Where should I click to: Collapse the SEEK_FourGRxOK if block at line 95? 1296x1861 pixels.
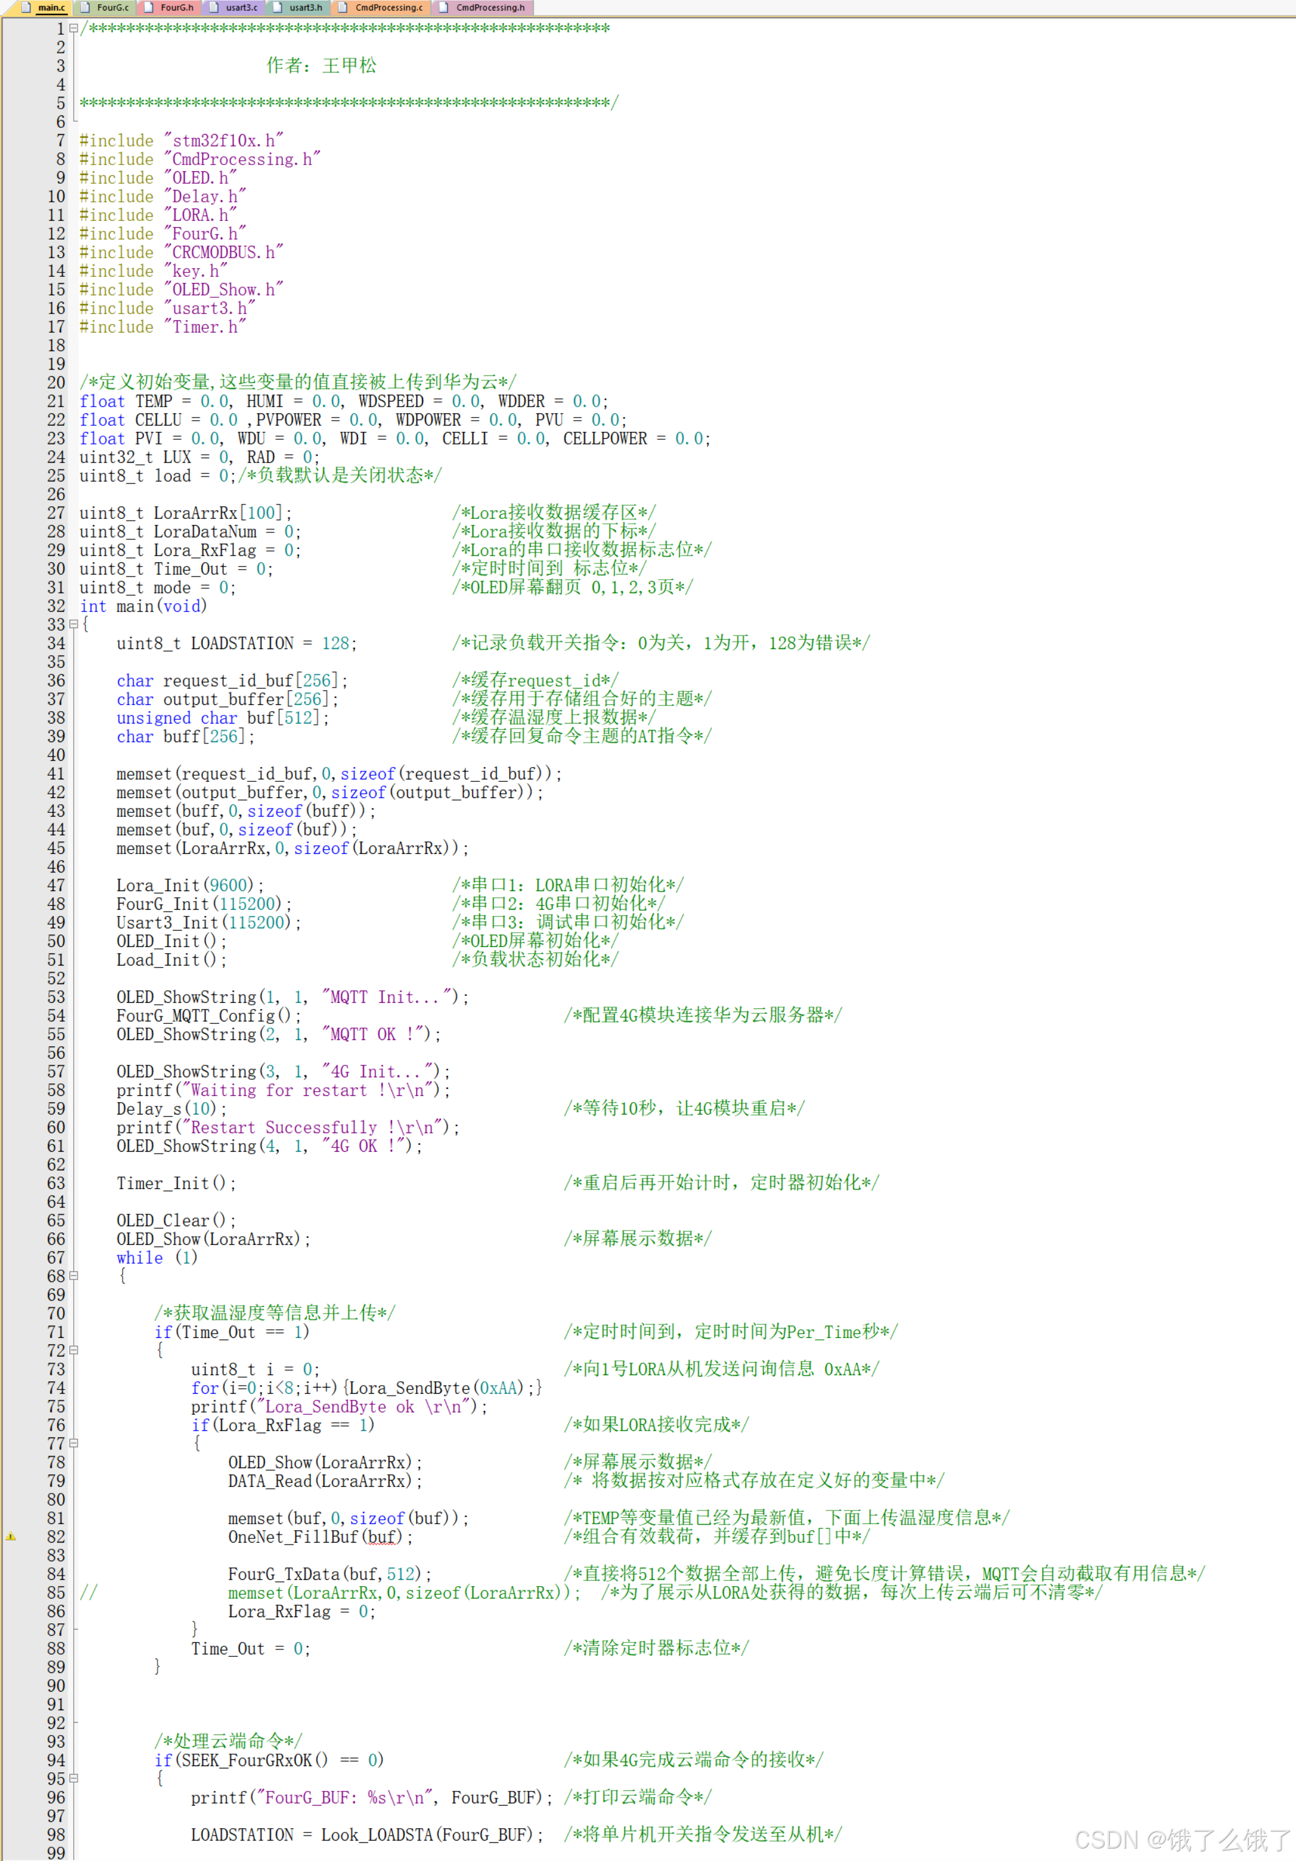[x=74, y=1778]
